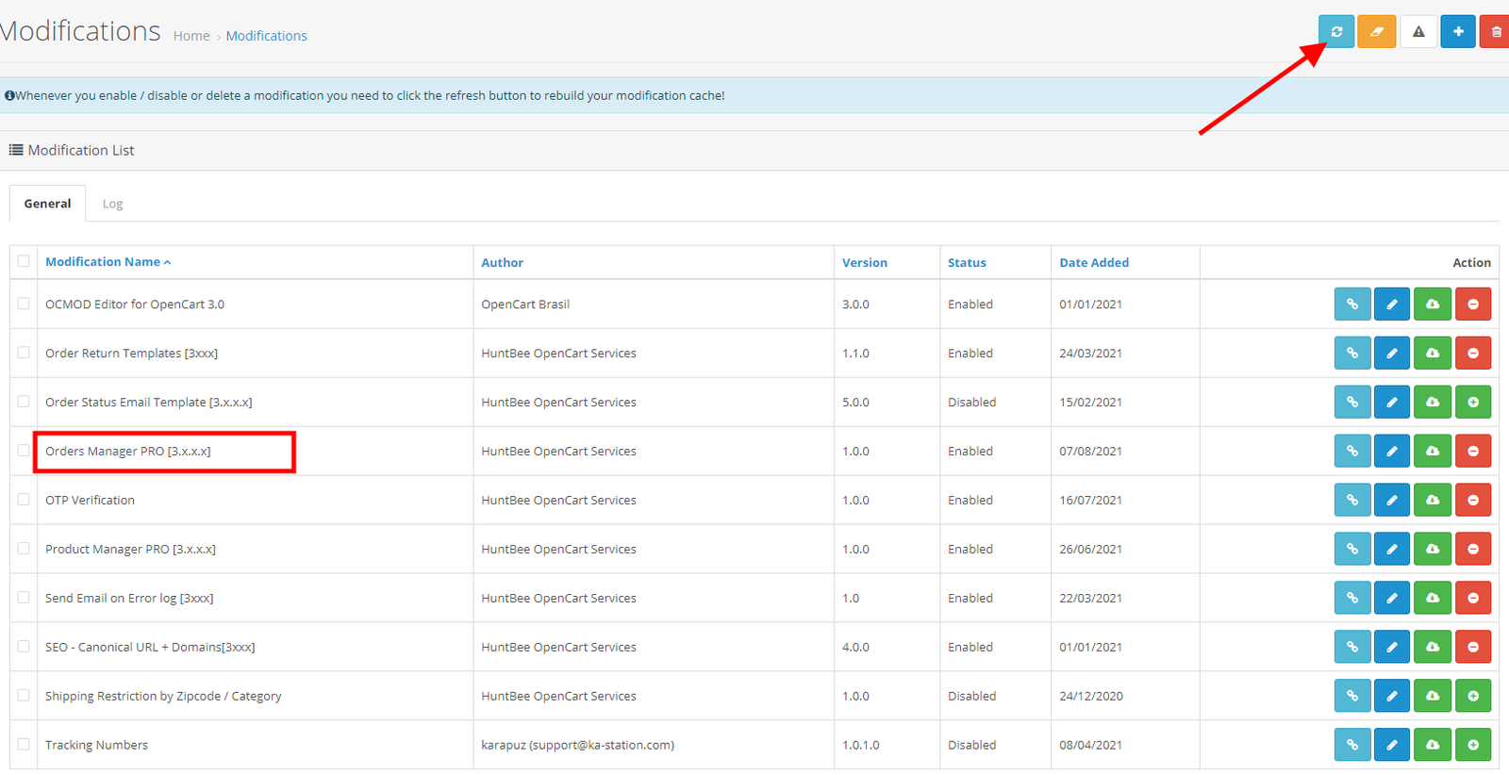Open Modifications breadcrumb link
This screenshot has height=775, width=1509.
pos(266,36)
